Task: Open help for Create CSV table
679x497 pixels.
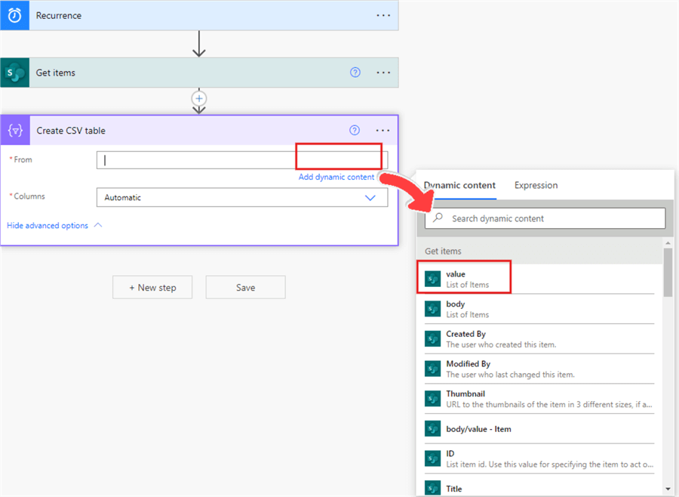Action: 355,131
